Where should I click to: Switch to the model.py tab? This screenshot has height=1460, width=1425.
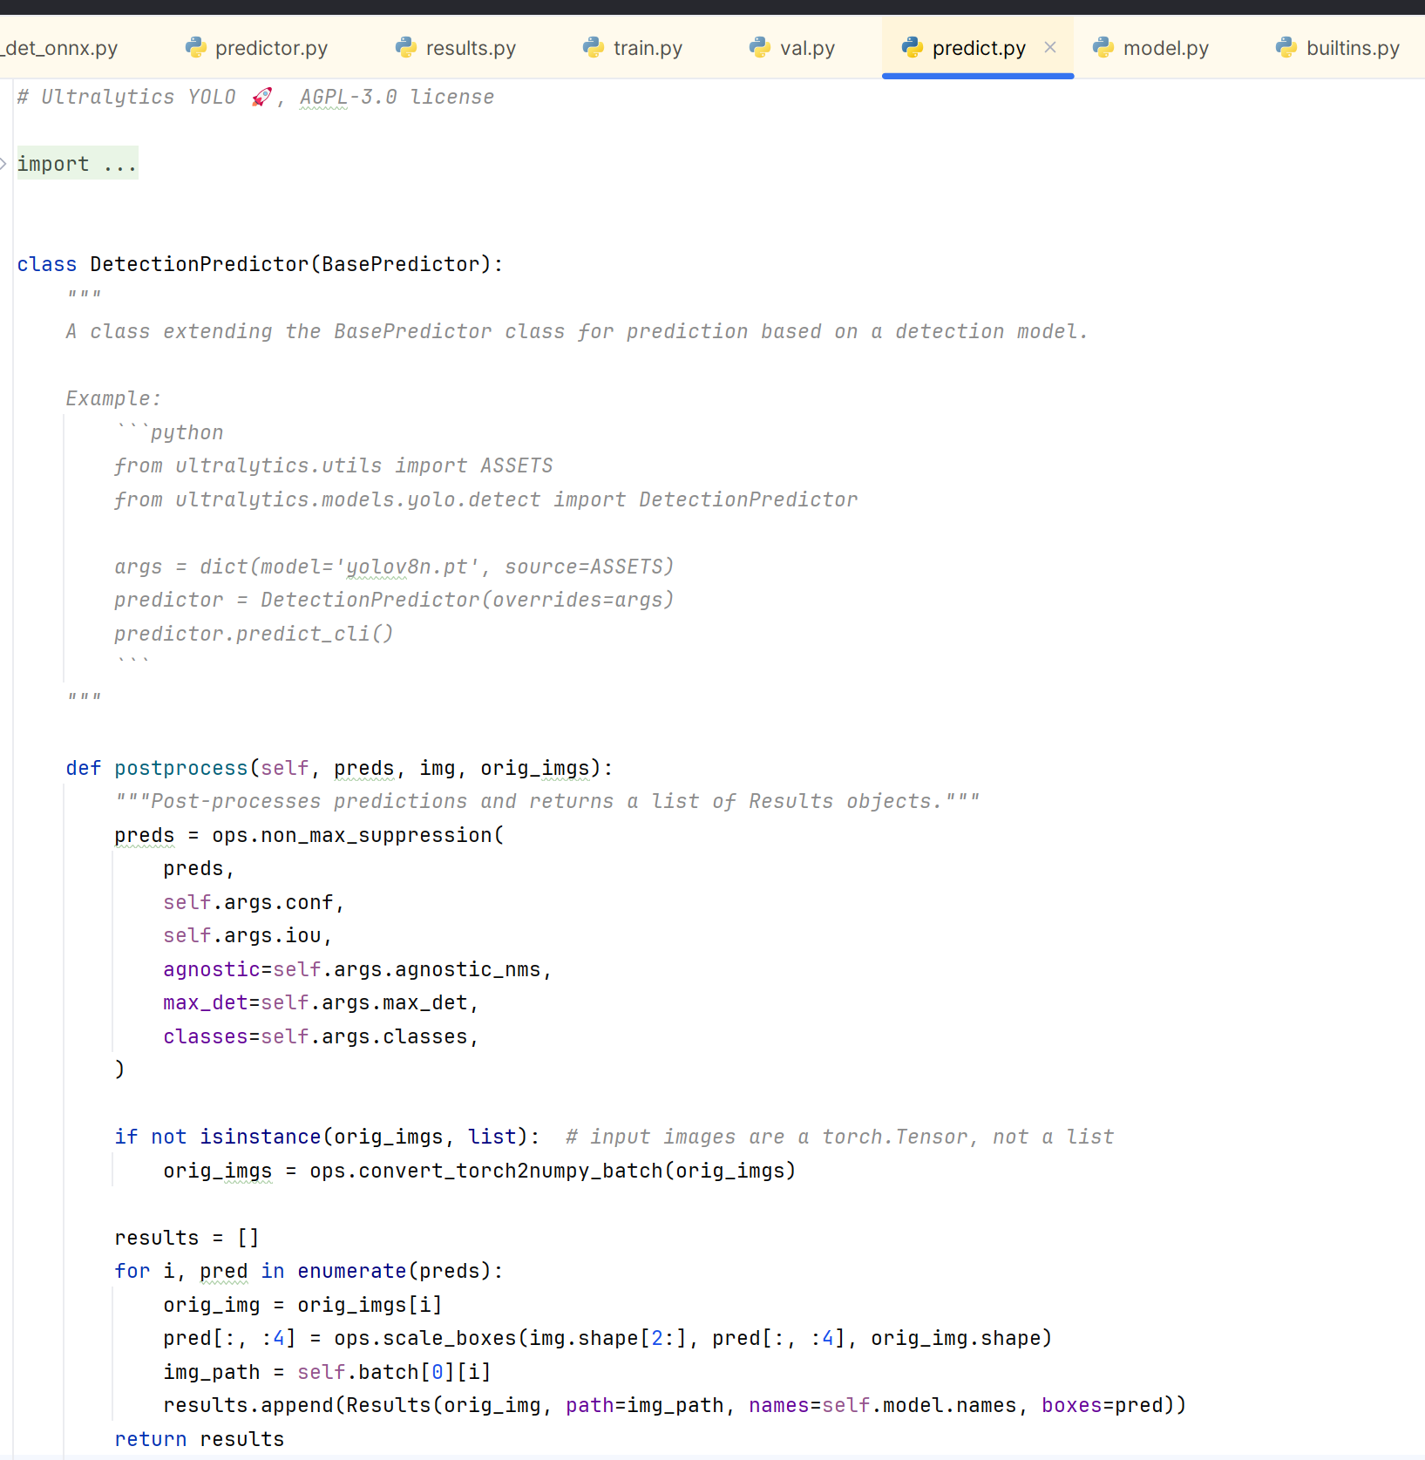pyautogui.click(x=1151, y=48)
